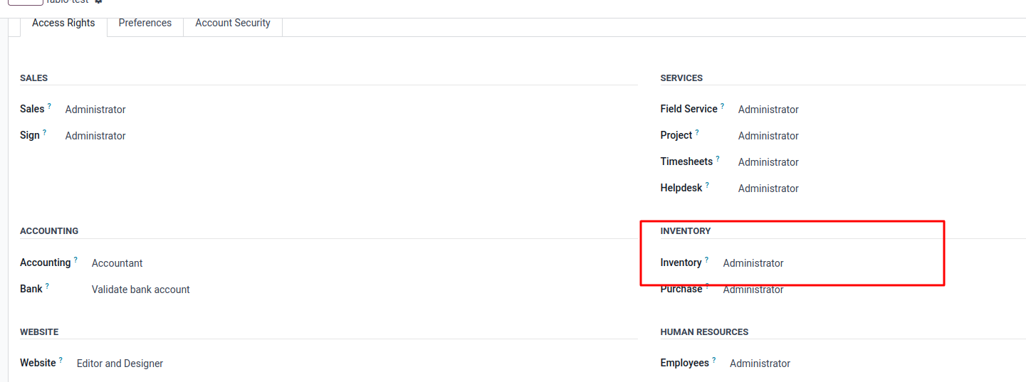Click the Inventory help question mark icon
The image size is (1026, 382).
coord(706,260)
